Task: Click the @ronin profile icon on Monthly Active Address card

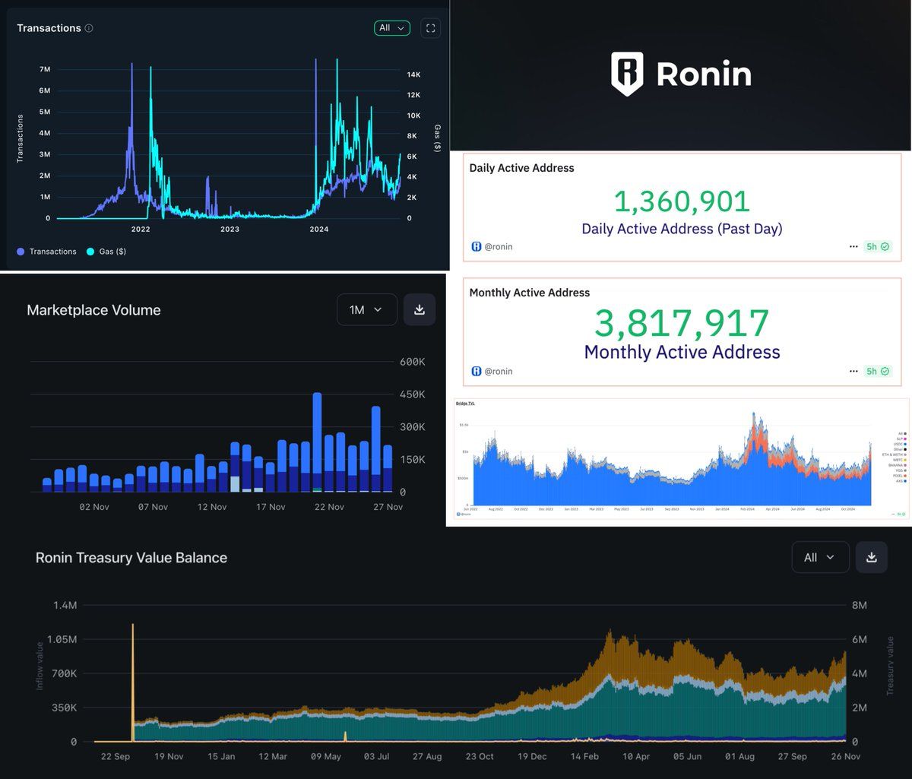Action: (475, 371)
